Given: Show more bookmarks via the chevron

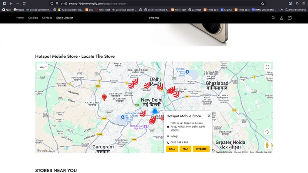Looking at the screenshot, I should click(282, 10).
